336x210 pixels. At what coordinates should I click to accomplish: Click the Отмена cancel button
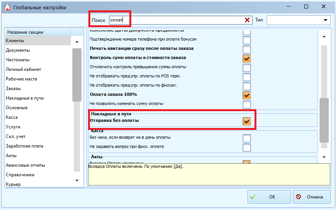pos(312,197)
